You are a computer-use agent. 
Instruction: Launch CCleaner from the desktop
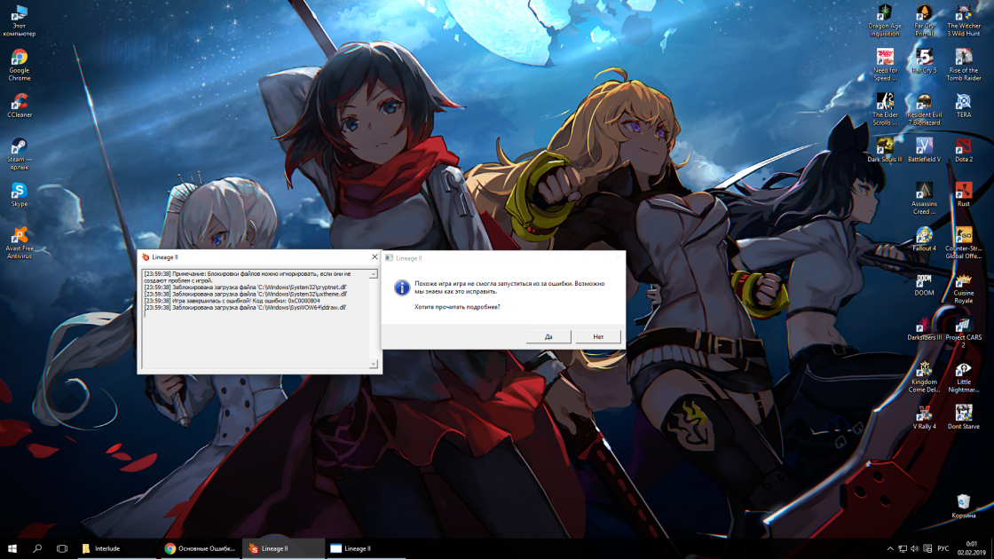[19, 103]
